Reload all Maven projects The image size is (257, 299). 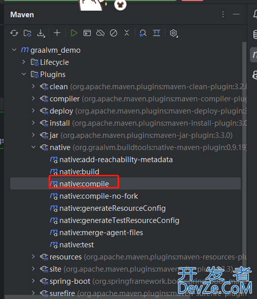14,33
